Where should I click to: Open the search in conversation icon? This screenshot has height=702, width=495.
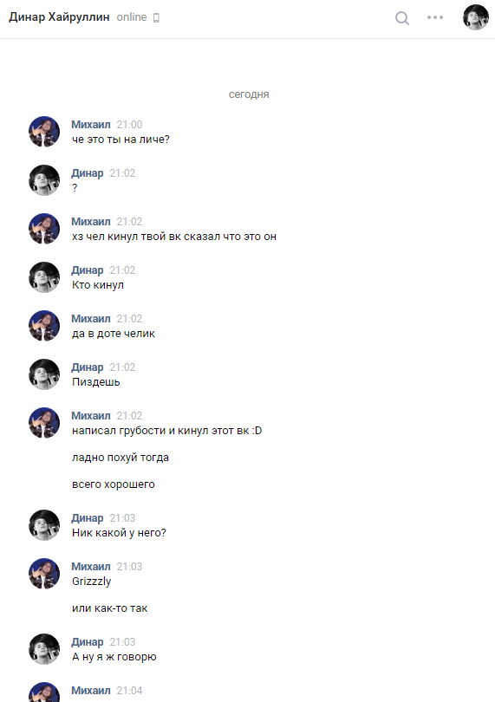coord(402,18)
